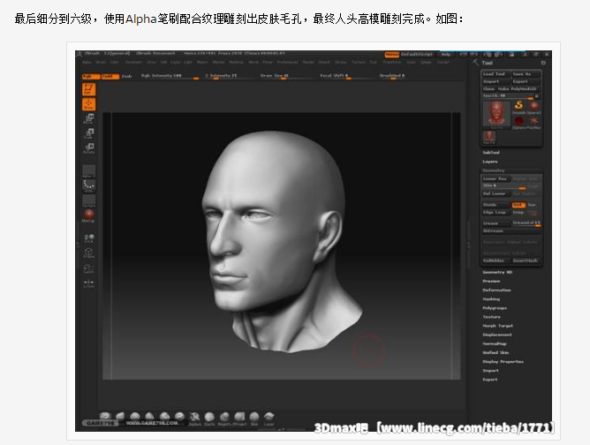Viewport: 590px width, 445px height.
Task: Click the first brush icon in bottom shelf
Action: tap(105, 416)
